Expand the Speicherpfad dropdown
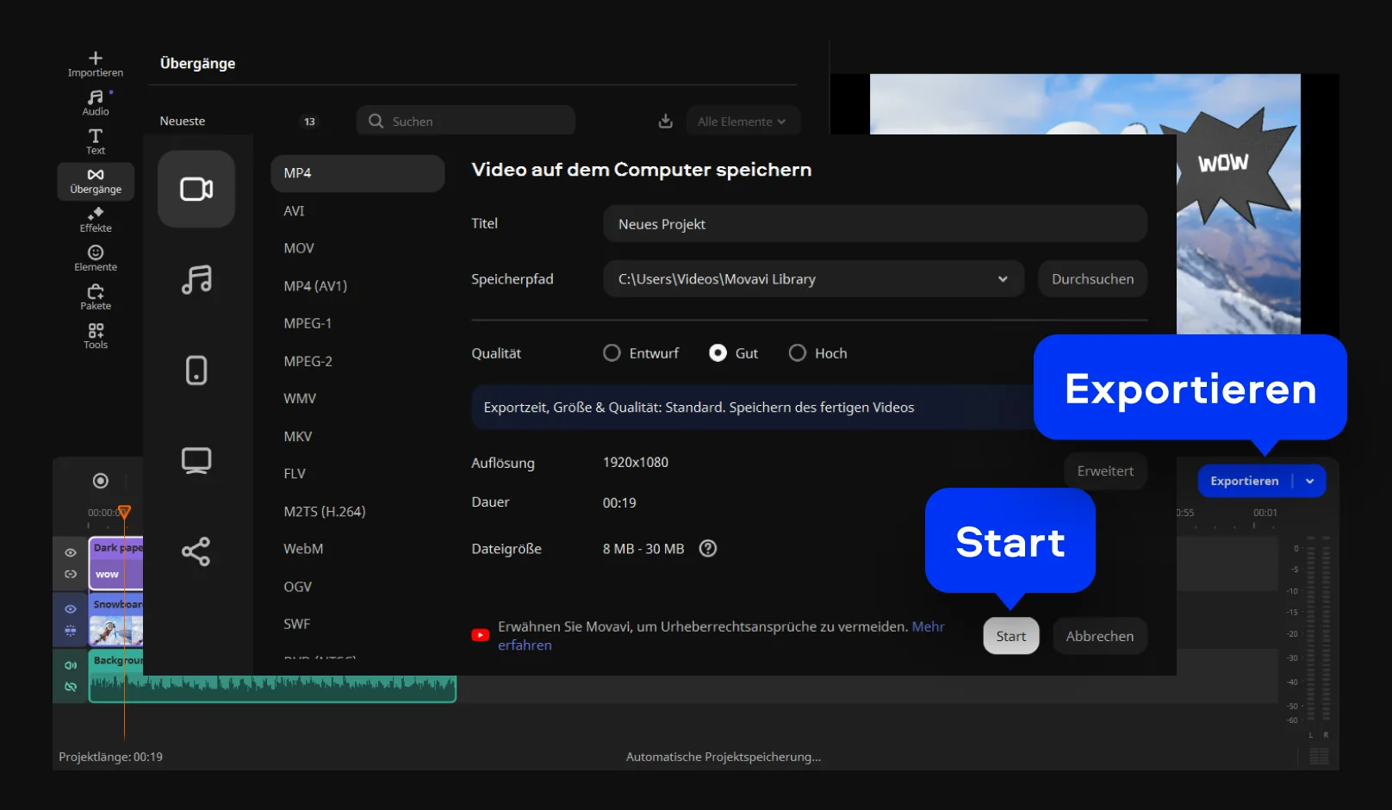This screenshot has width=1392, height=810. point(1003,279)
